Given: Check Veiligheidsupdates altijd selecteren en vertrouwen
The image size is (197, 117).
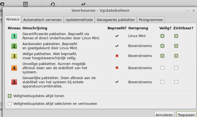Looking at the screenshot, I should pos(10,104).
